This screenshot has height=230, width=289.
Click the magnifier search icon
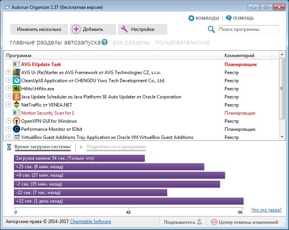(211, 29)
